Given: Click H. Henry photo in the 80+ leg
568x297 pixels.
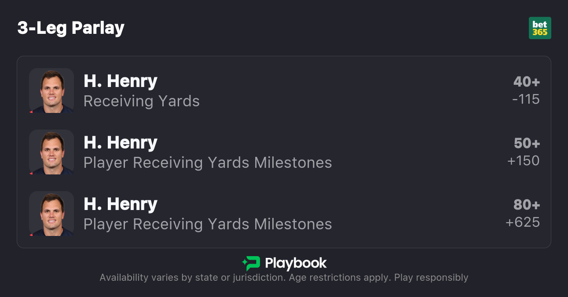Looking at the screenshot, I should pos(51,214).
